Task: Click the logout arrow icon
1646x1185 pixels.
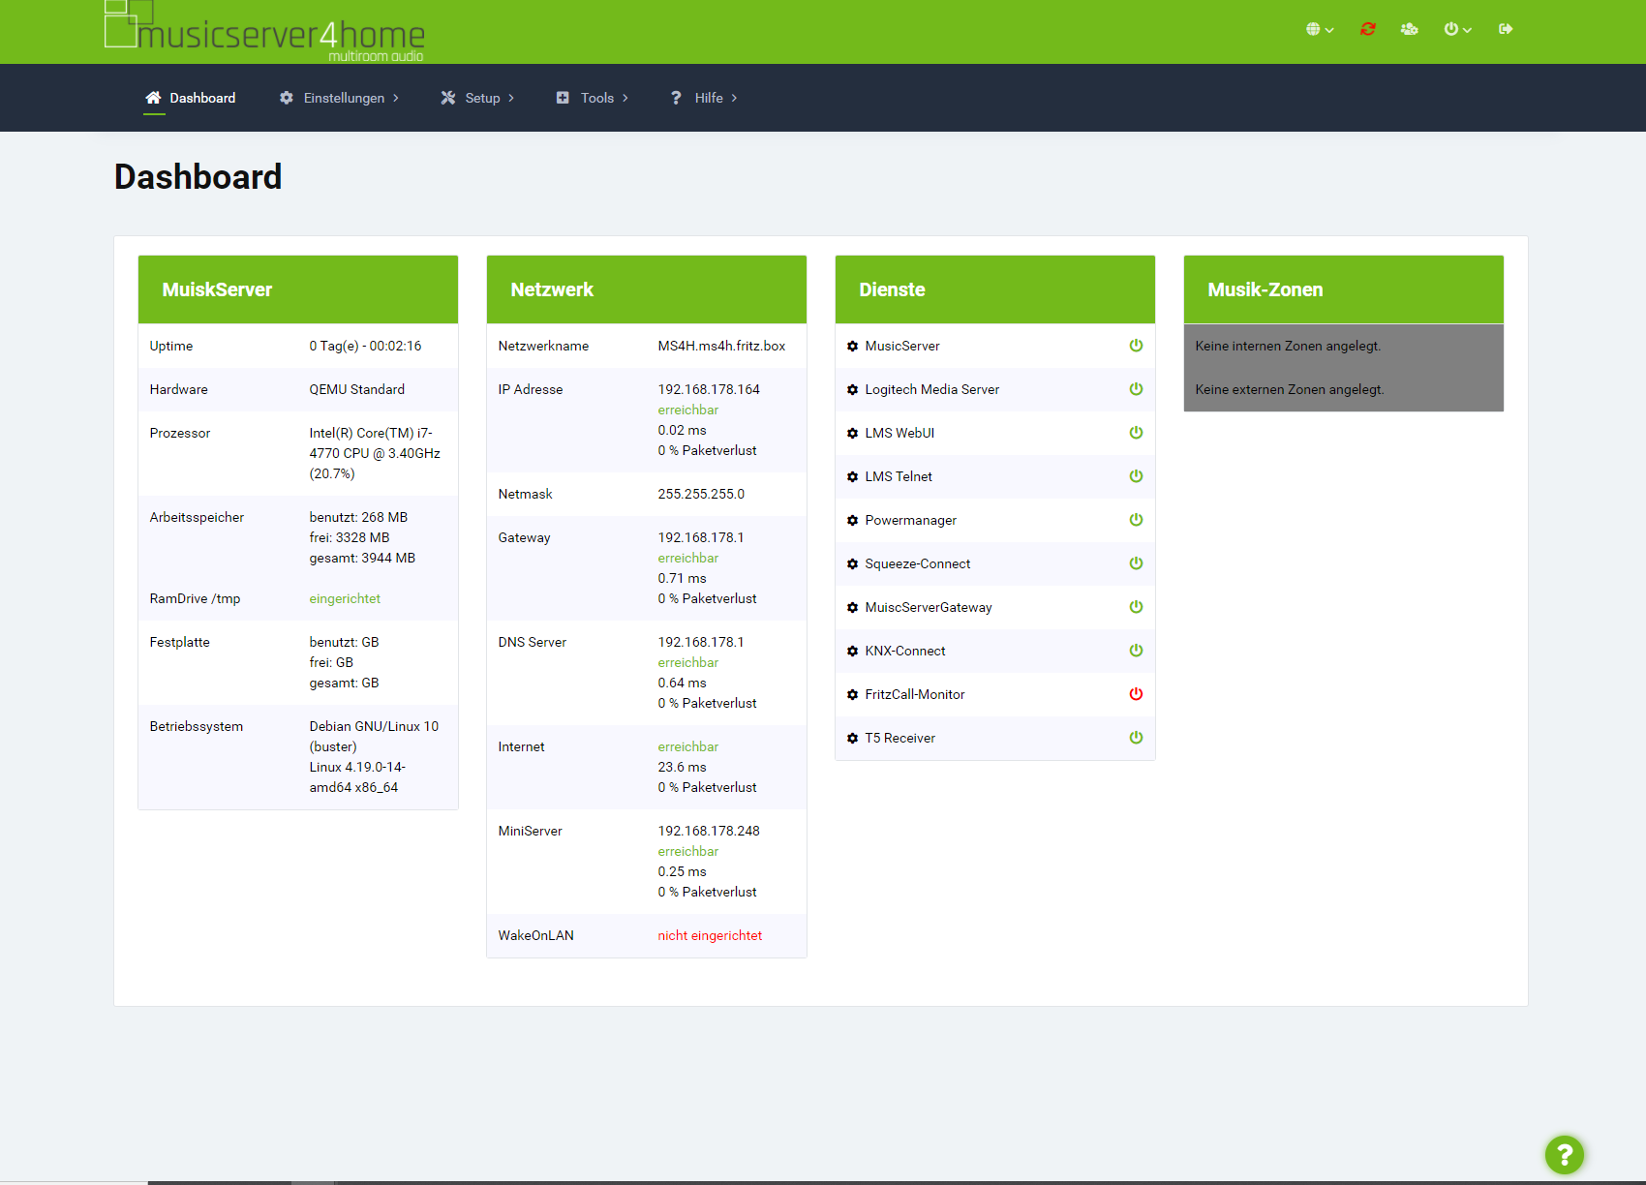Action: 1505,29
